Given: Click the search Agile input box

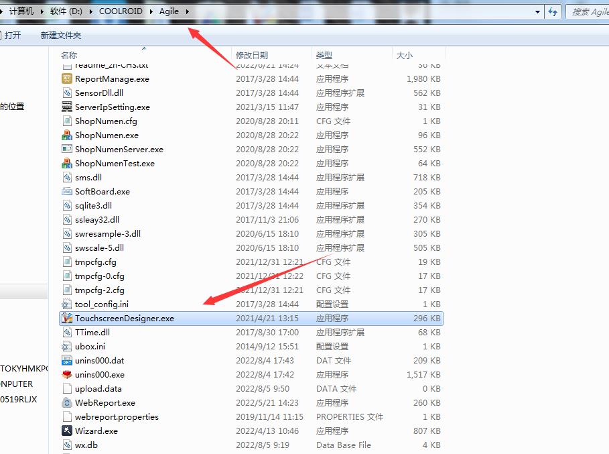Looking at the screenshot, I should coord(588,11).
